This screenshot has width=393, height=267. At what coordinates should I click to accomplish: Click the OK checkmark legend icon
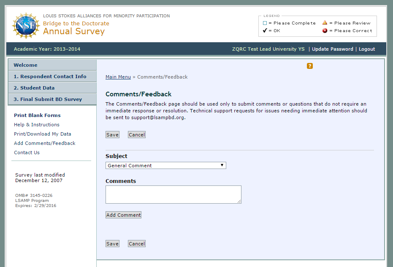pyautogui.click(x=265, y=30)
